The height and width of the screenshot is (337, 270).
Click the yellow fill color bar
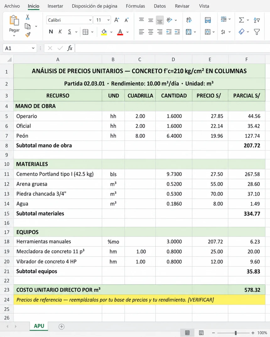[104, 34]
